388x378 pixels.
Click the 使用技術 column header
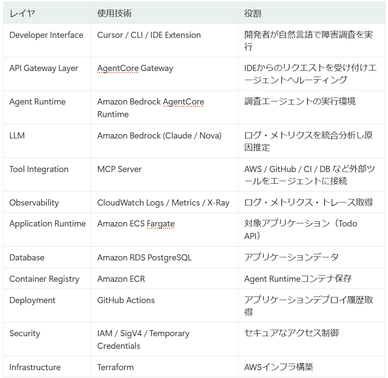(115, 13)
